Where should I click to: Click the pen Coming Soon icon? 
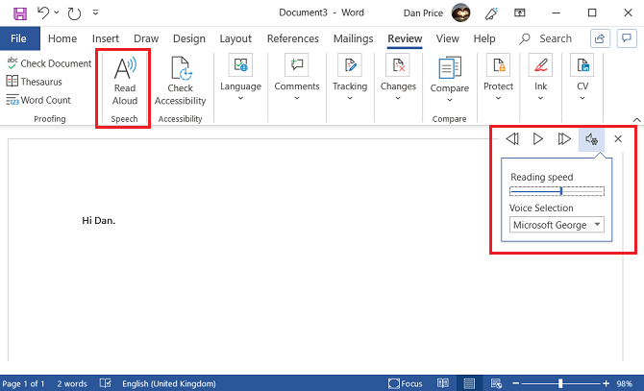[x=491, y=13]
